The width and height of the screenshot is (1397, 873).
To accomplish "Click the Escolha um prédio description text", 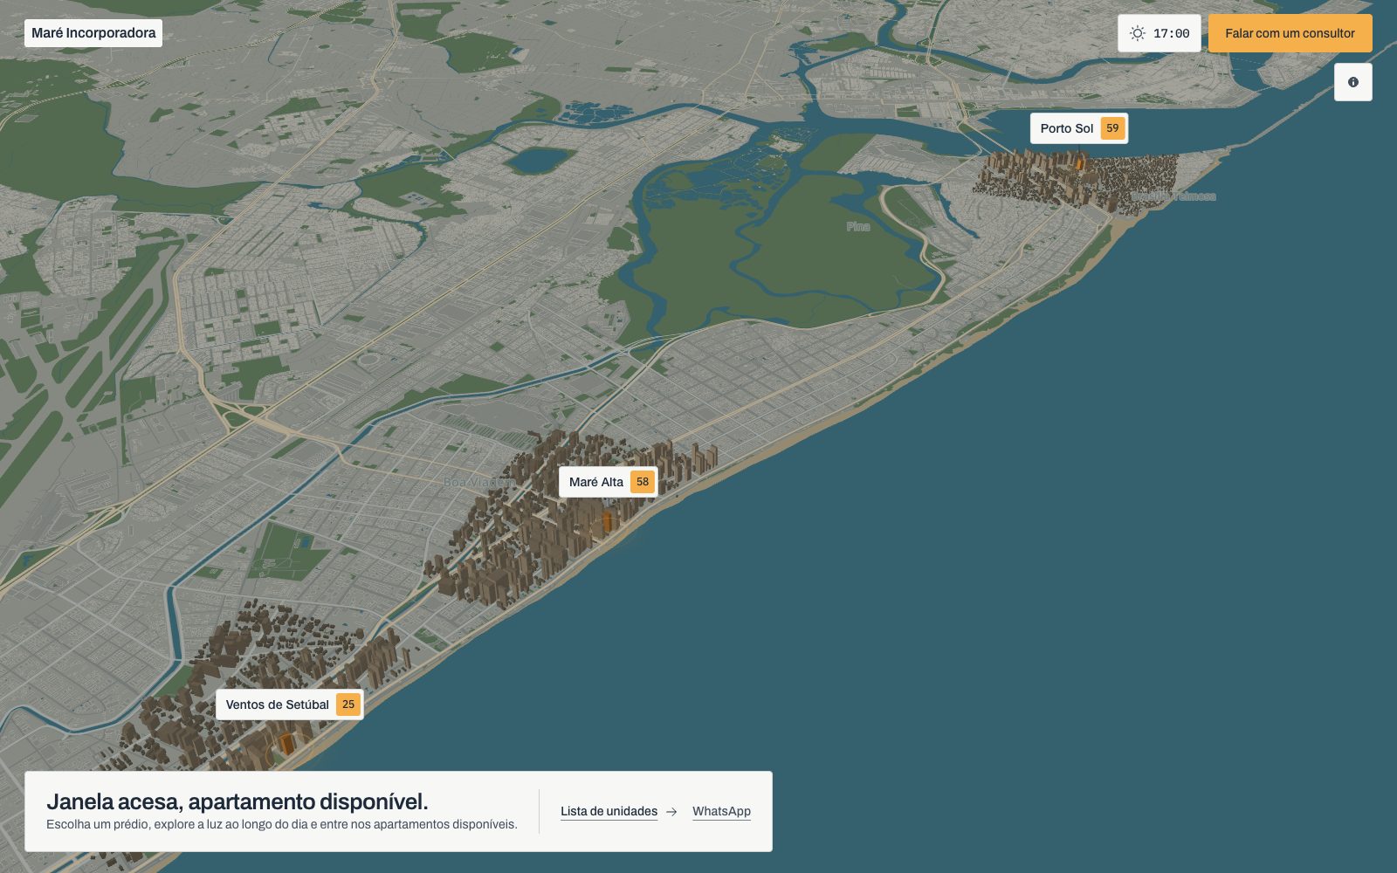I will [282, 824].
